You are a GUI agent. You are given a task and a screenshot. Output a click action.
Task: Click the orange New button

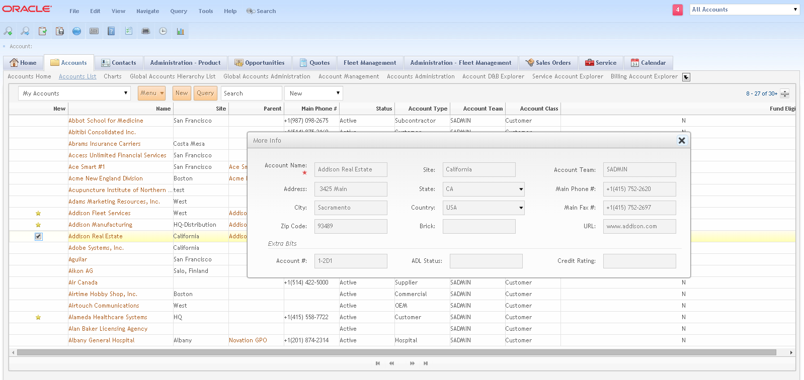182,93
